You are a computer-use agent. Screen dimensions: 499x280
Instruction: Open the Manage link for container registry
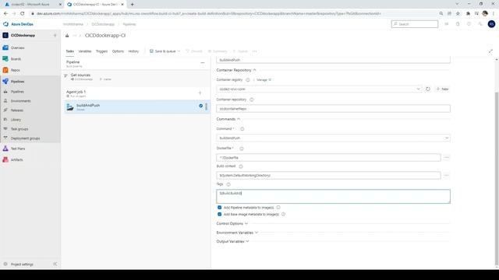264,80
